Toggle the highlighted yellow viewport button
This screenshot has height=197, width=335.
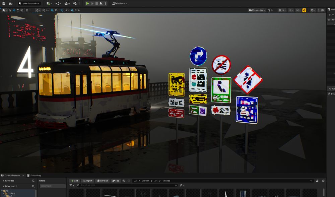point(304,10)
